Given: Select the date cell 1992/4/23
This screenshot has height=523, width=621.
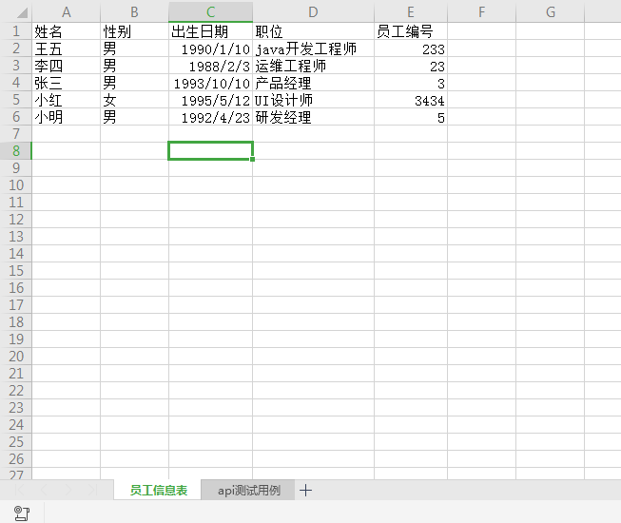Looking at the screenshot, I should [x=211, y=117].
